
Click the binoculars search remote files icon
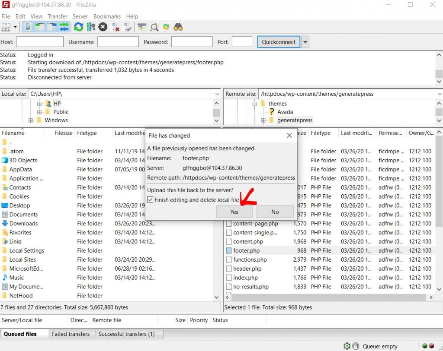[x=178, y=27]
